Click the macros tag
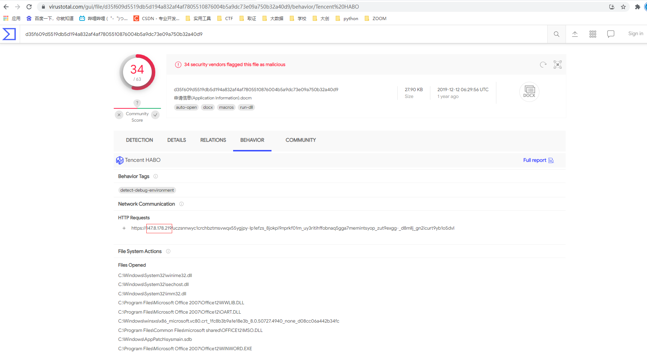This screenshot has height=352, width=647. 226,107
